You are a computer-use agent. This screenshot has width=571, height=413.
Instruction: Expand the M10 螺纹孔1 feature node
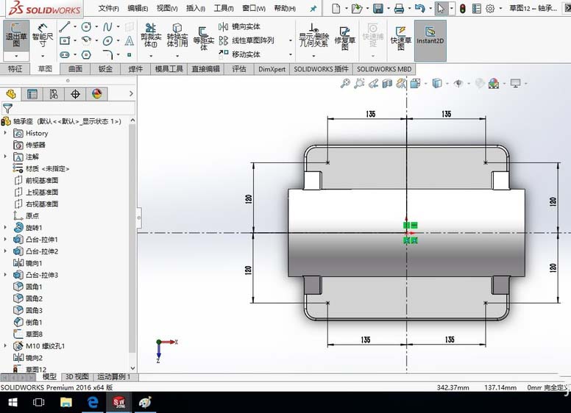click(x=5, y=345)
